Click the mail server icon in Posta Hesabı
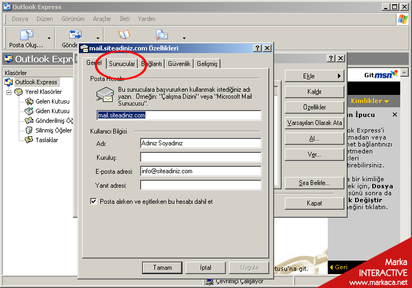The height and width of the screenshot is (288, 412). [105, 94]
